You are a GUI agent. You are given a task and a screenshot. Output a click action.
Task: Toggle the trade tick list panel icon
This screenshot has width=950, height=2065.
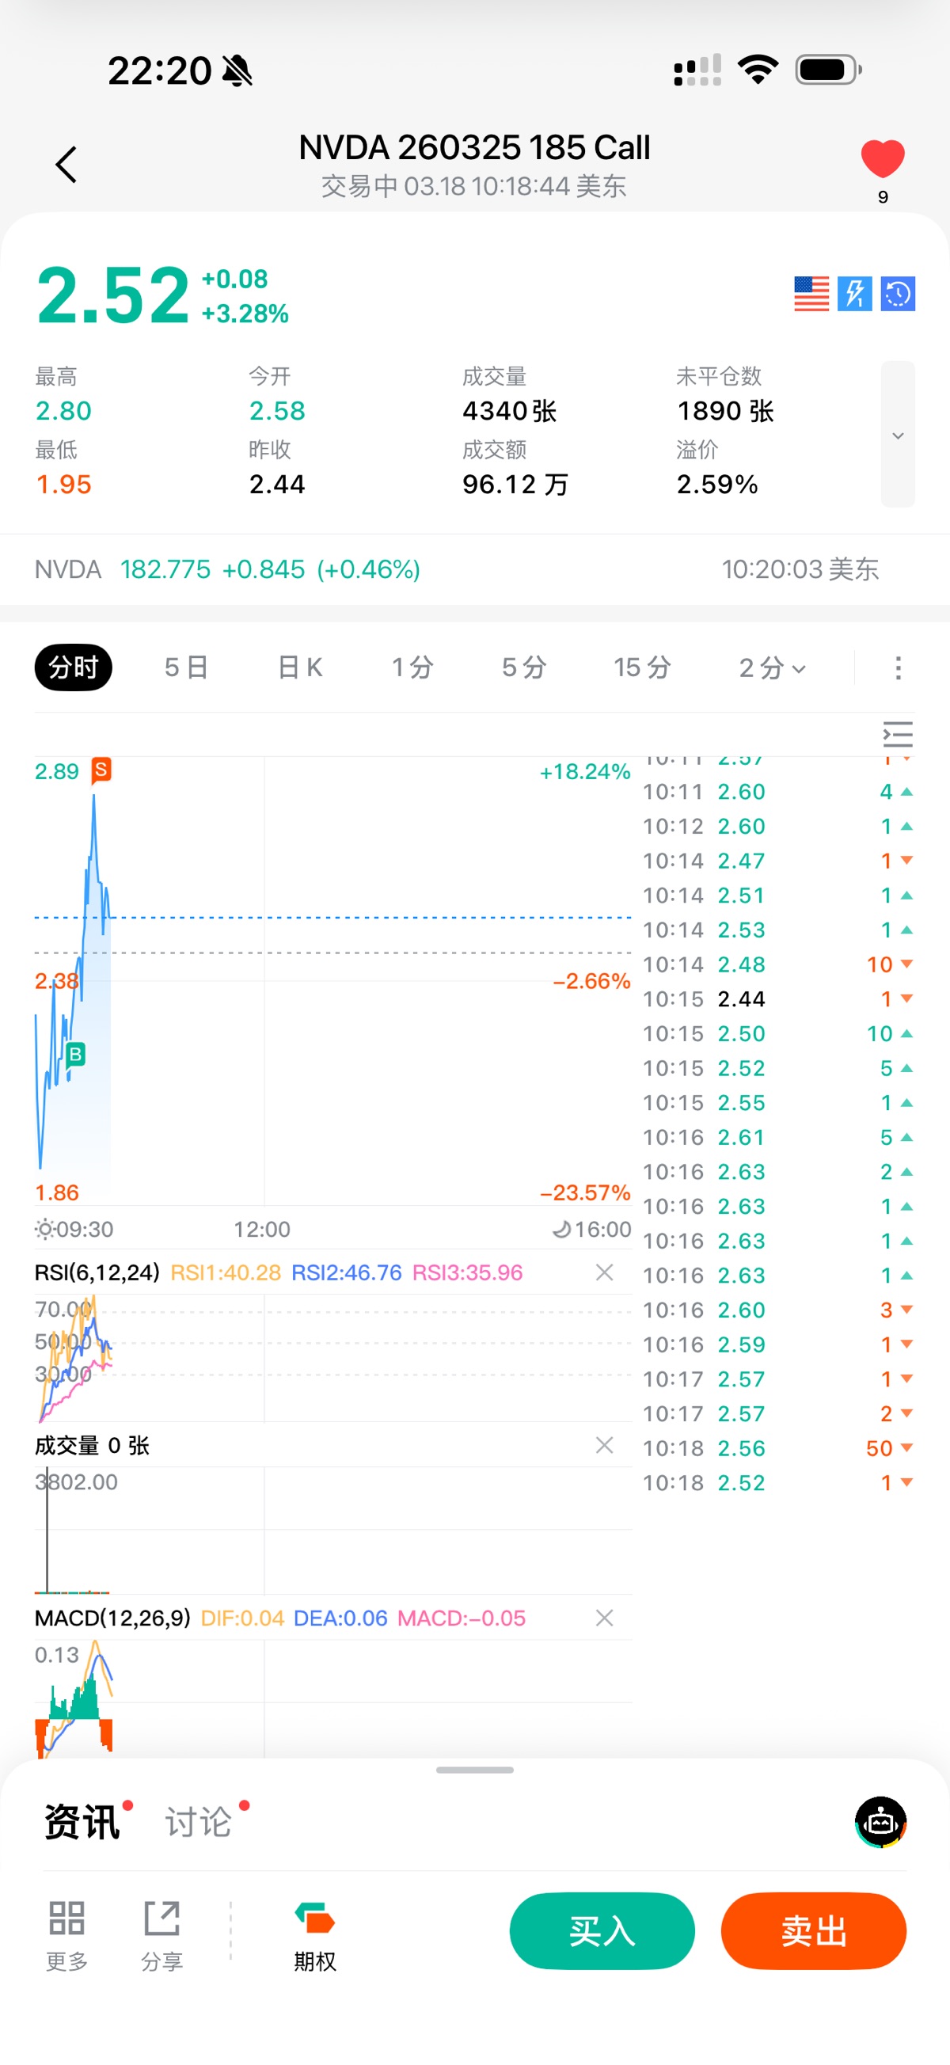pyautogui.click(x=897, y=734)
